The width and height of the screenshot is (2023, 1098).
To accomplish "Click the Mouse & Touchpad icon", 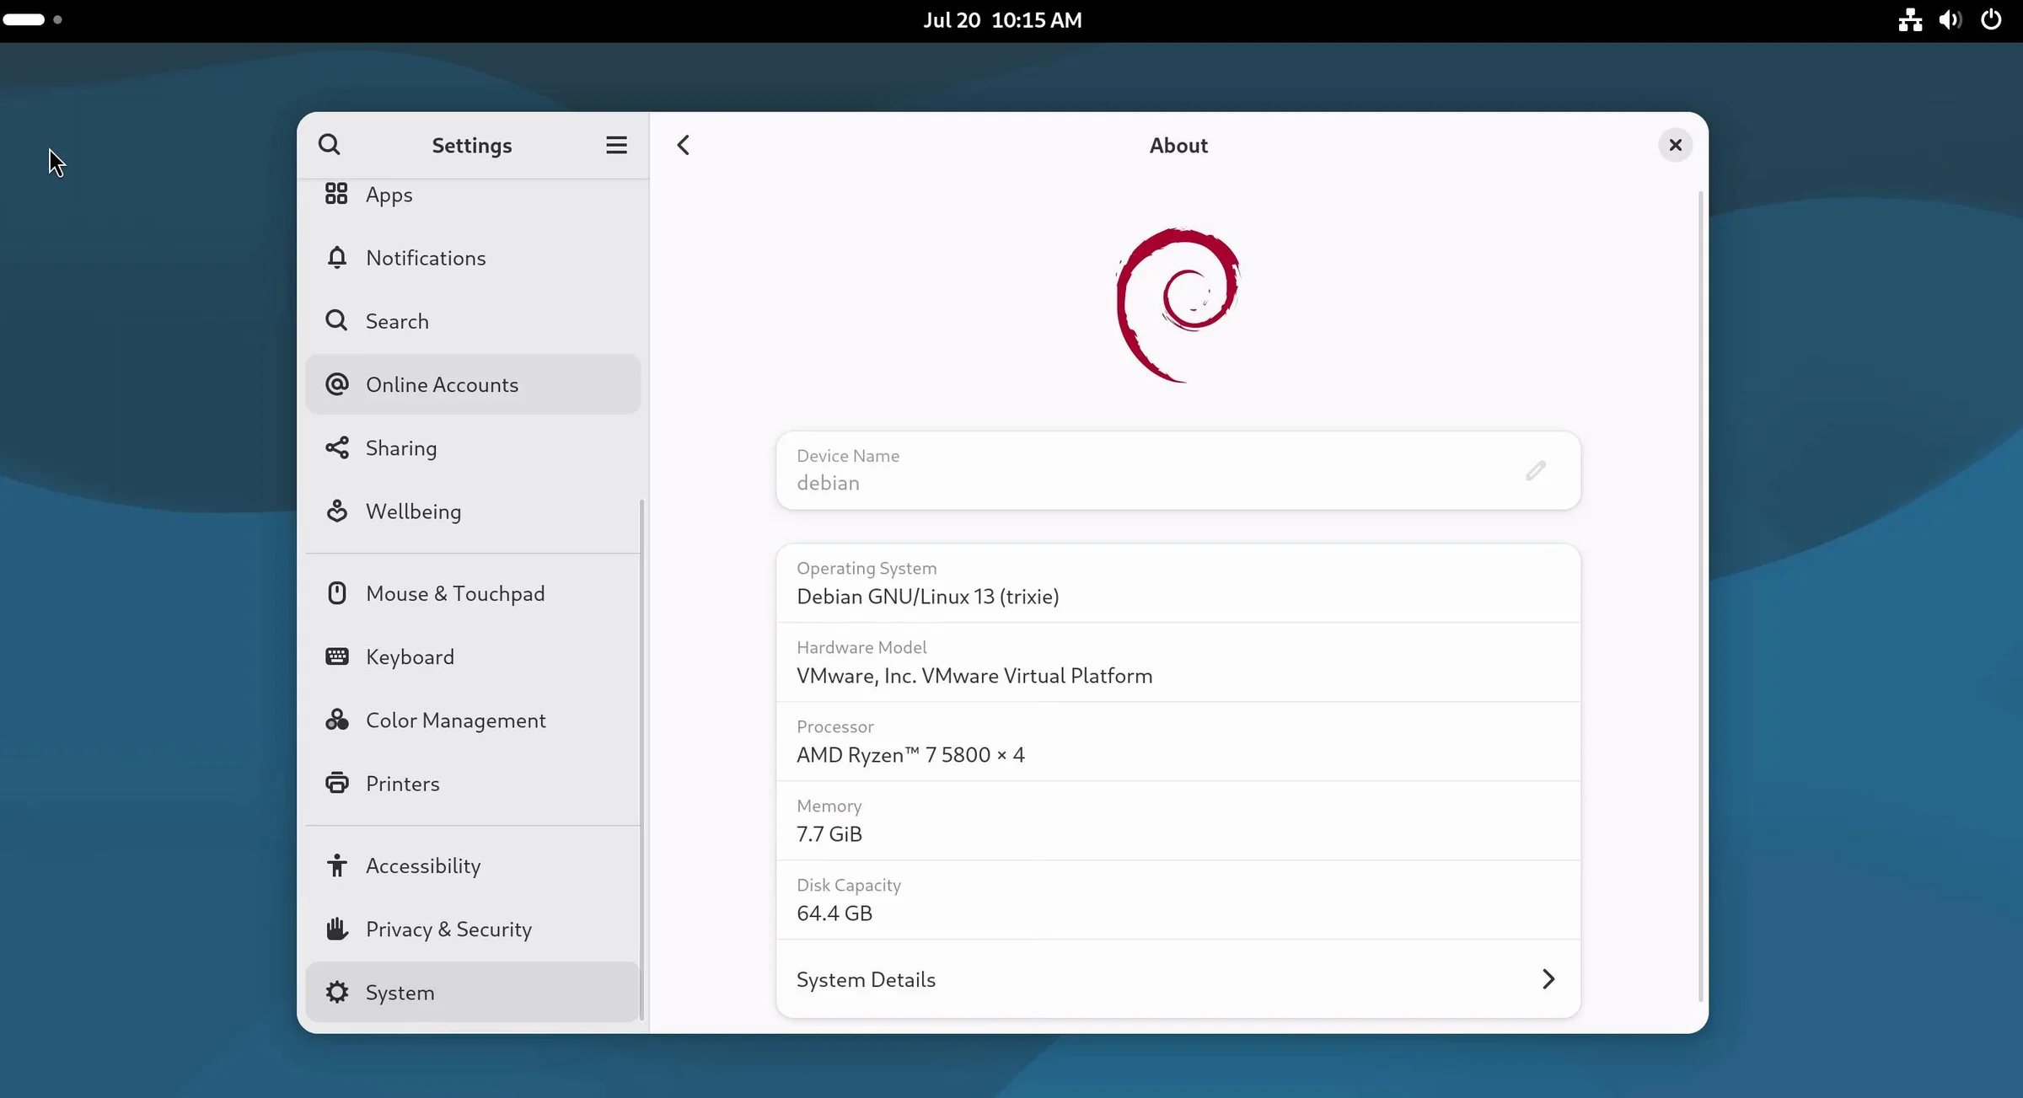I will pos(336,593).
